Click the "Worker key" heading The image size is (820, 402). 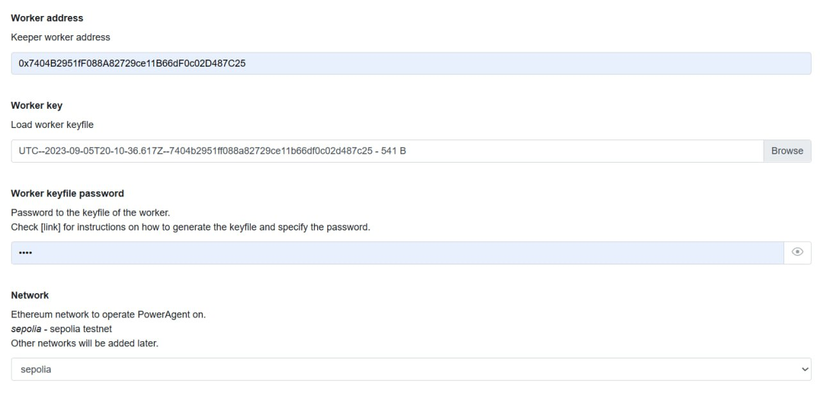[x=37, y=106]
